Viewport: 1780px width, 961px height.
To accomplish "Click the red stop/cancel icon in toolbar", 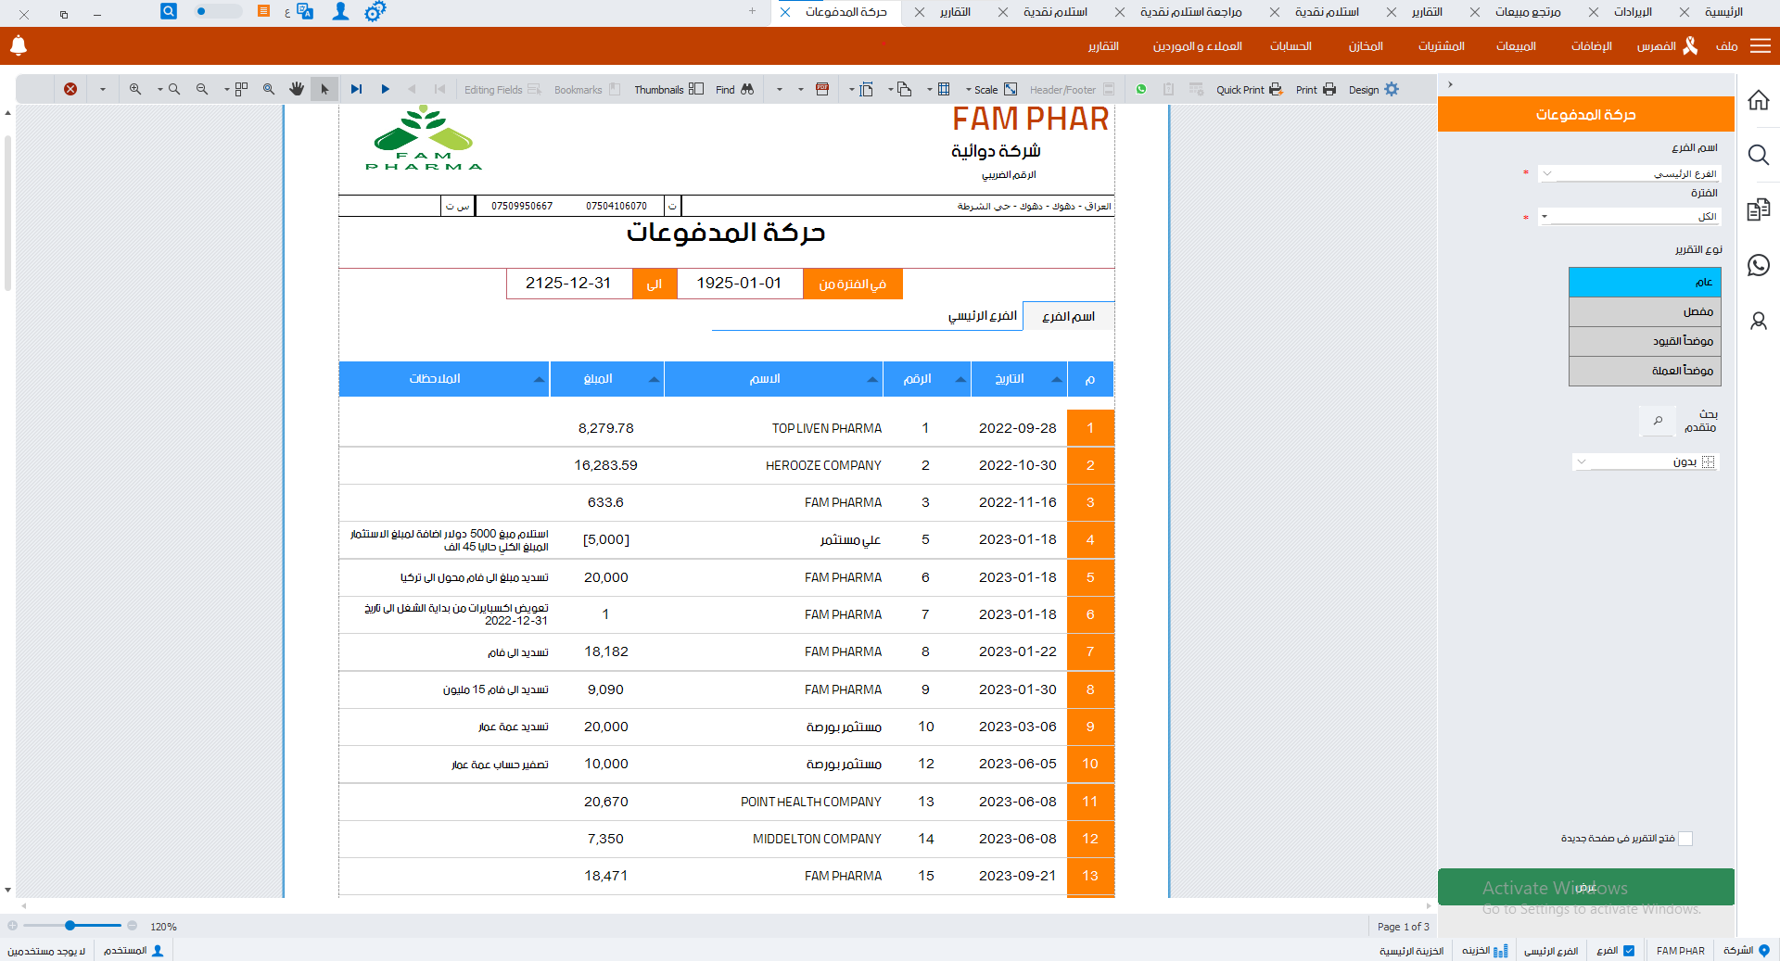I will pos(70,89).
